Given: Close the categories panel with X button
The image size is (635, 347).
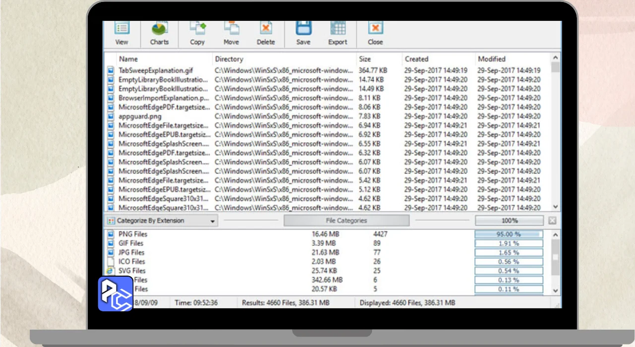Looking at the screenshot, I should point(552,221).
